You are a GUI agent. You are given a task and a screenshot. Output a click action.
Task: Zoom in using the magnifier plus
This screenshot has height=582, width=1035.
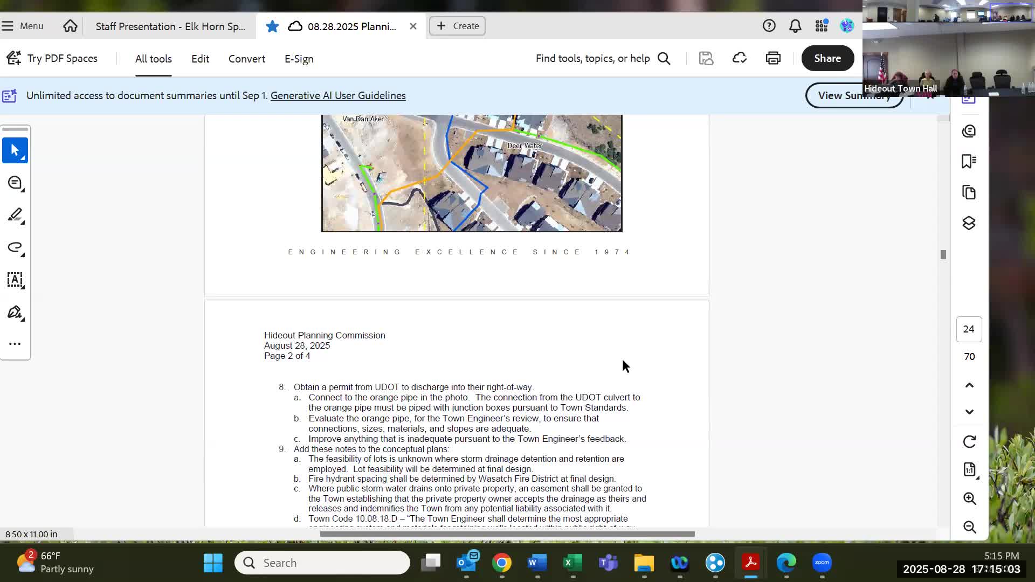[x=969, y=498]
